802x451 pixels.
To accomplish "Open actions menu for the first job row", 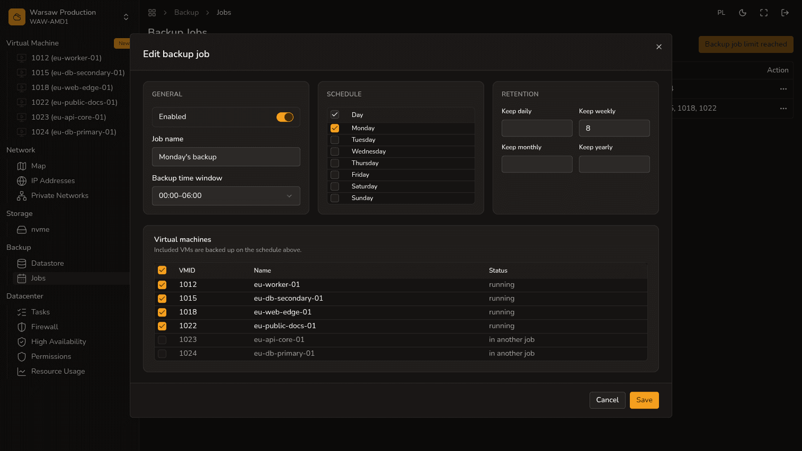I will 783,89.
